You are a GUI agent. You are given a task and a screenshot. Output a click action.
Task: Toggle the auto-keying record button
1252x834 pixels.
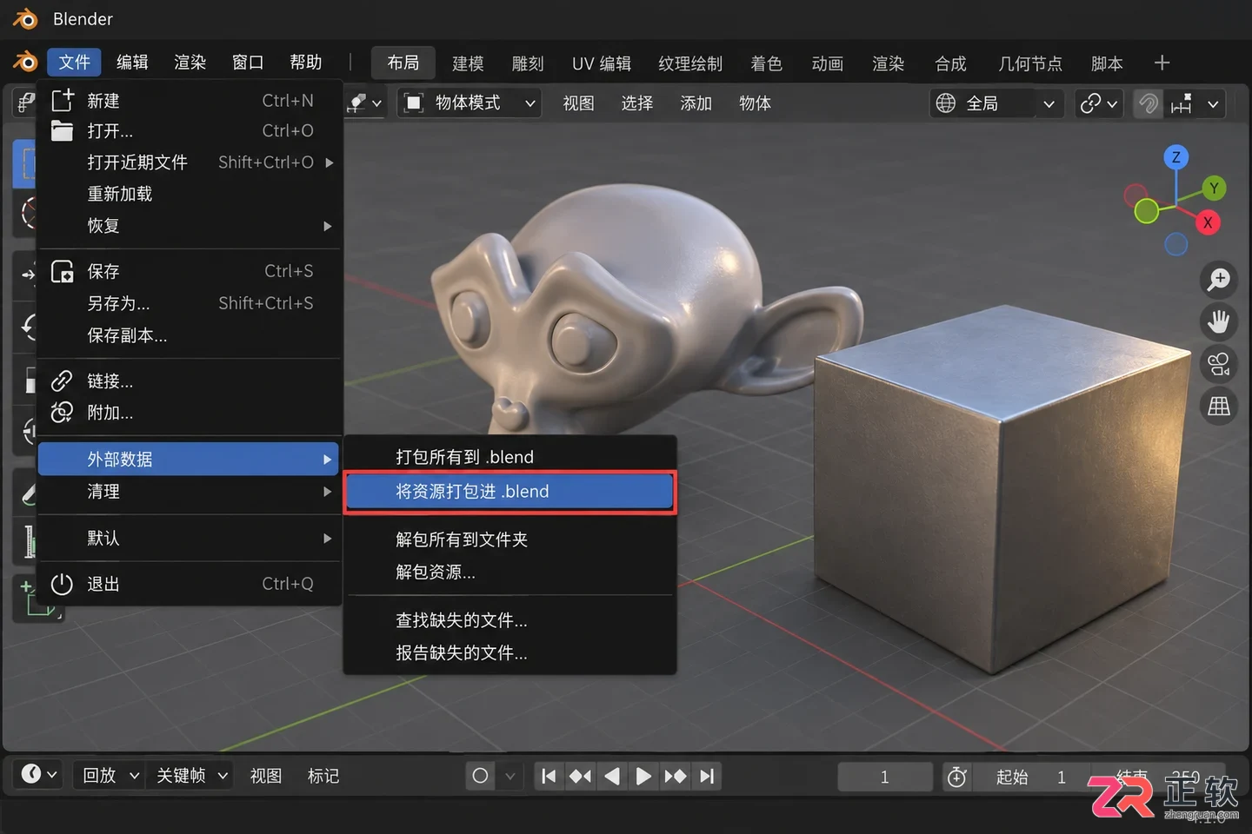(480, 776)
